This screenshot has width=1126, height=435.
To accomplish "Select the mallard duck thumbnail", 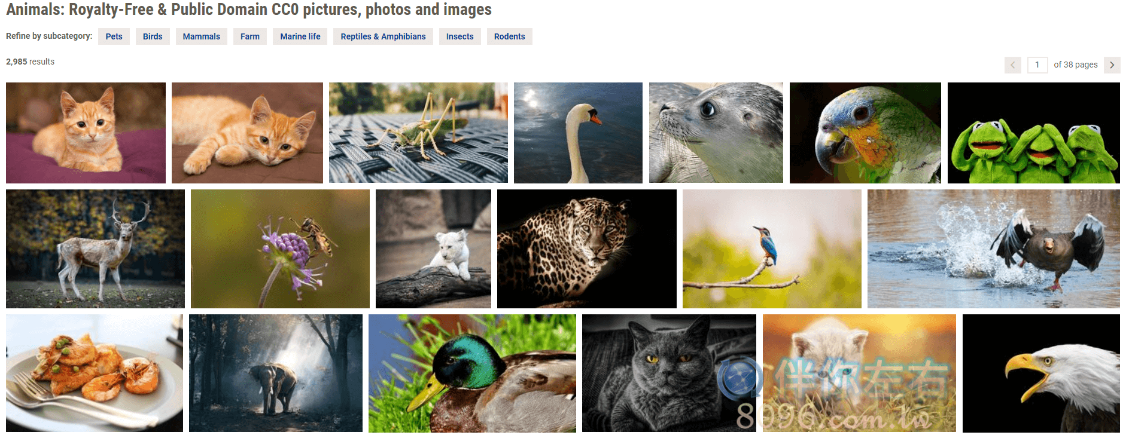I will 472,373.
